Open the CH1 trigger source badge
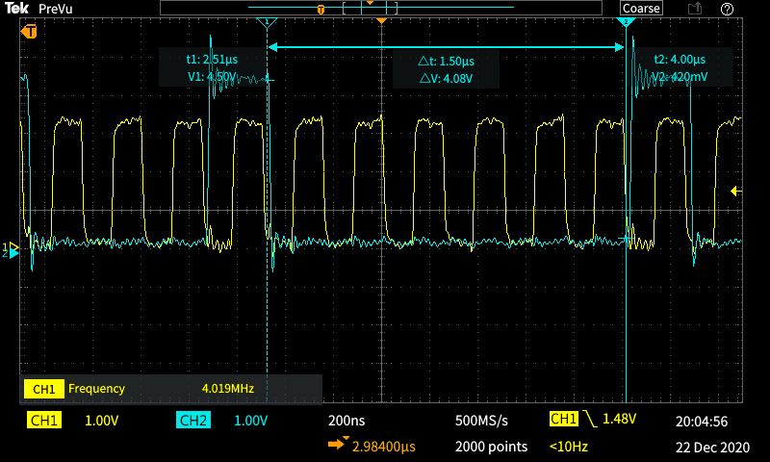This screenshot has height=462, width=770. coord(564,420)
